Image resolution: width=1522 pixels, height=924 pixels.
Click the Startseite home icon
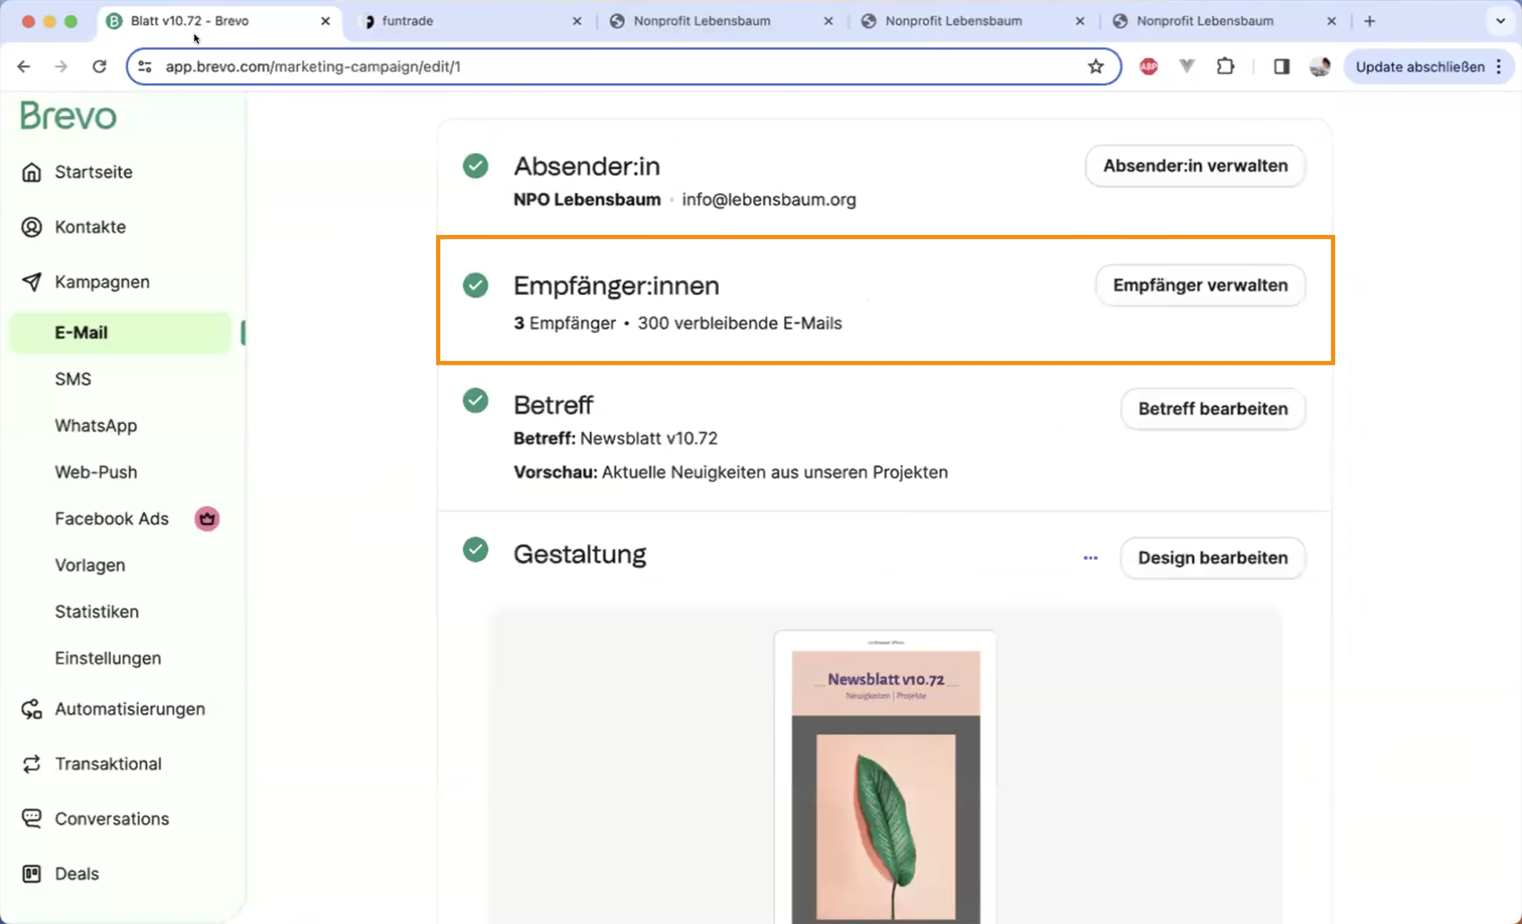point(31,172)
